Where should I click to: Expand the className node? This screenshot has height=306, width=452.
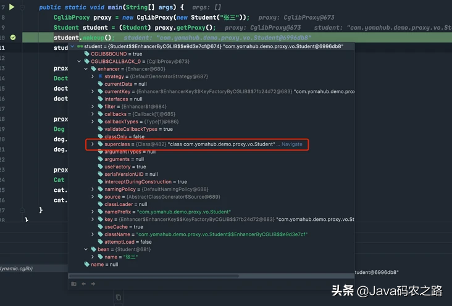(93, 234)
